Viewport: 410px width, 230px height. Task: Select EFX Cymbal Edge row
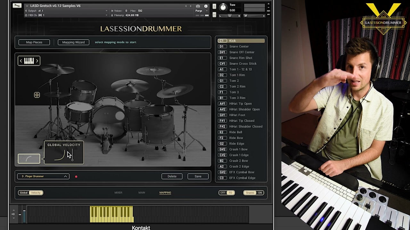(241, 178)
